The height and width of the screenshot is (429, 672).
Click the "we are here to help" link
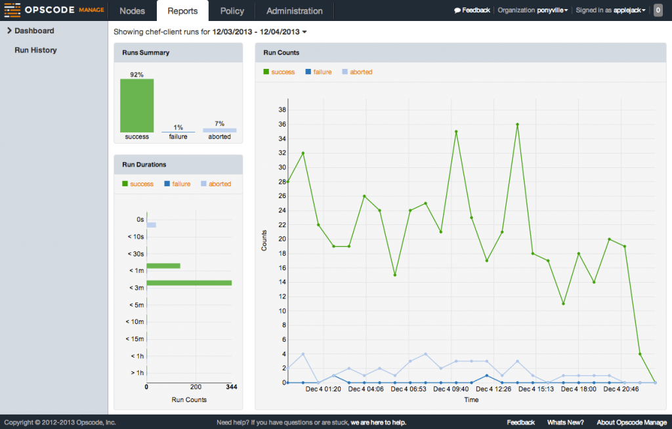377,422
